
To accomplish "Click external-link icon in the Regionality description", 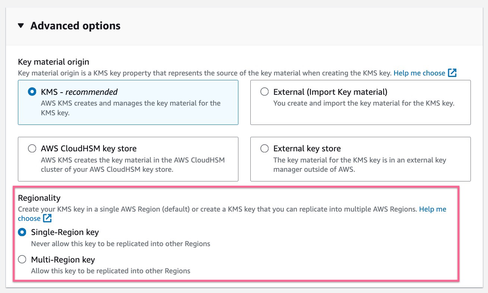I will pyautogui.click(x=47, y=218).
